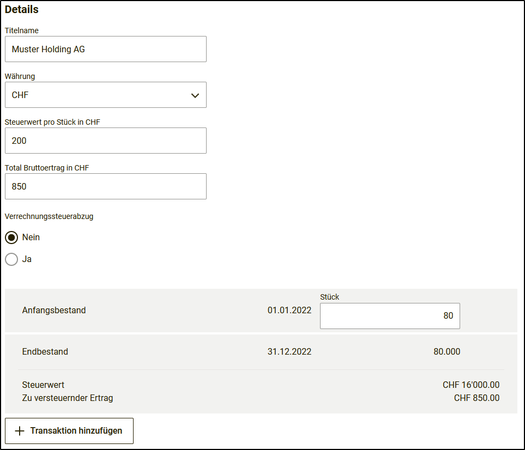
Task: Click the Endbestand row label
Action: [45, 351]
